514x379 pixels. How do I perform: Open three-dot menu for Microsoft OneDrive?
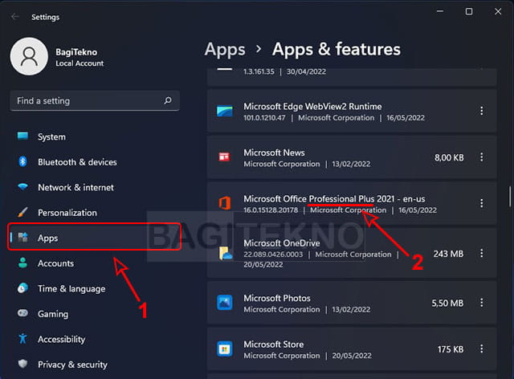(x=482, y=253)
